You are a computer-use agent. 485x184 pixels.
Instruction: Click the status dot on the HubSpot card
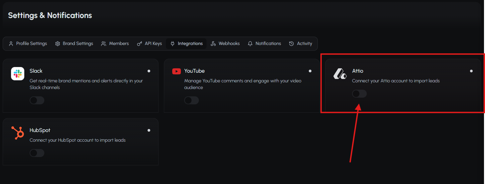(x=149, y=130)
